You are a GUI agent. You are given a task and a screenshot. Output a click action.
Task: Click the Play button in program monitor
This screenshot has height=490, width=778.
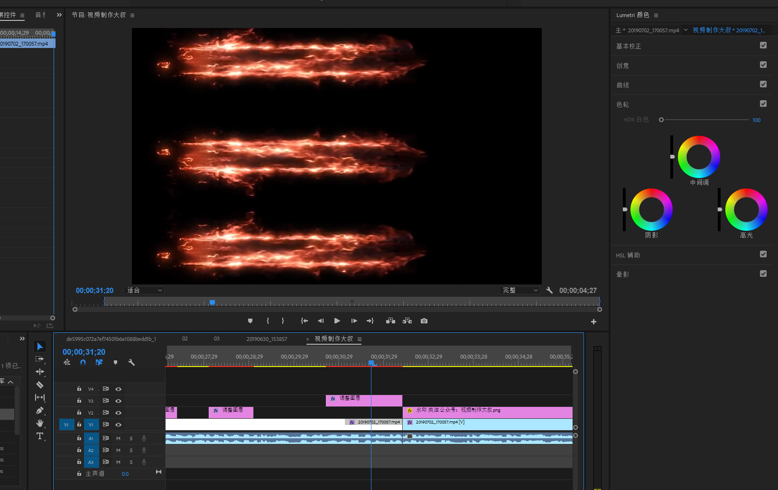pos(337,321)
